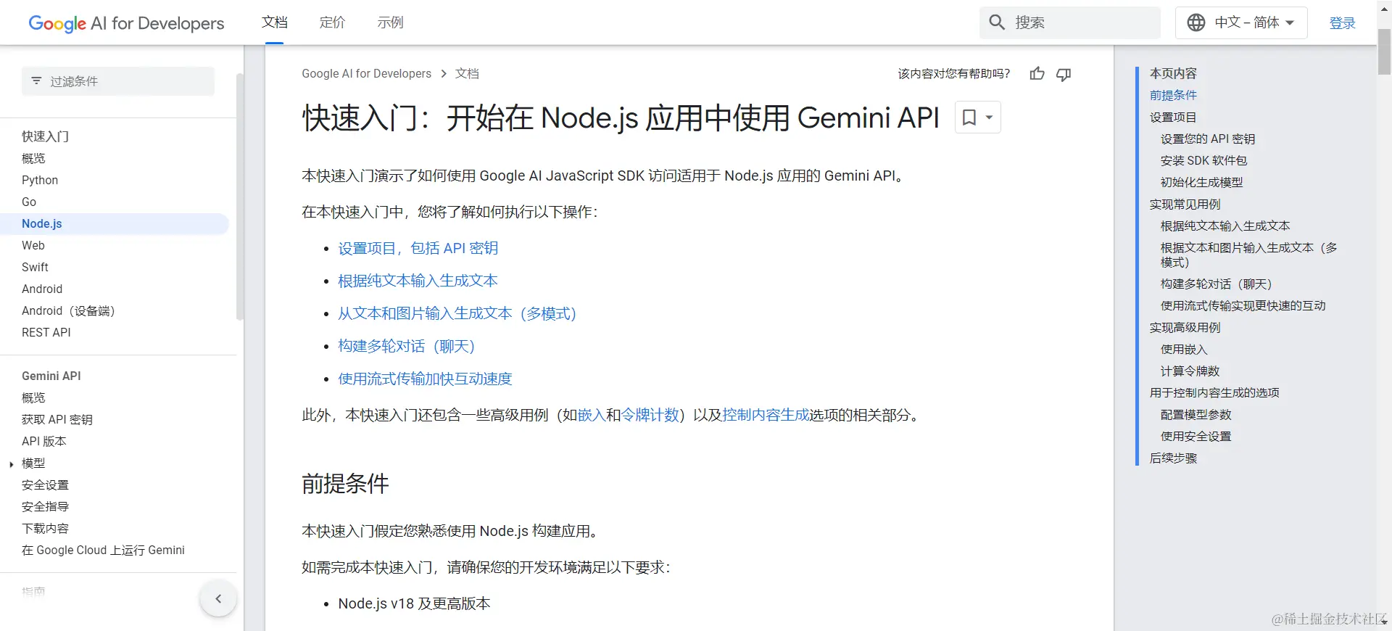
Task: Select 概览 under 快速入门 in sidebar
Action: 33,158
